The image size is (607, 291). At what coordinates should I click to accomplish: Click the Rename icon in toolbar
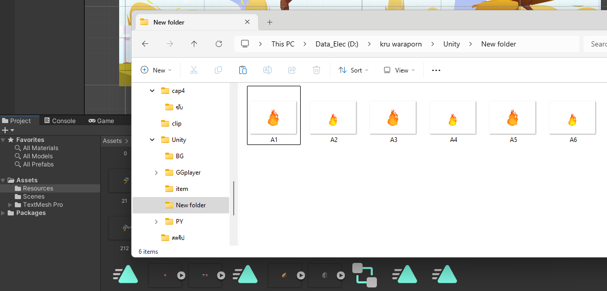(x=267, y=70)
